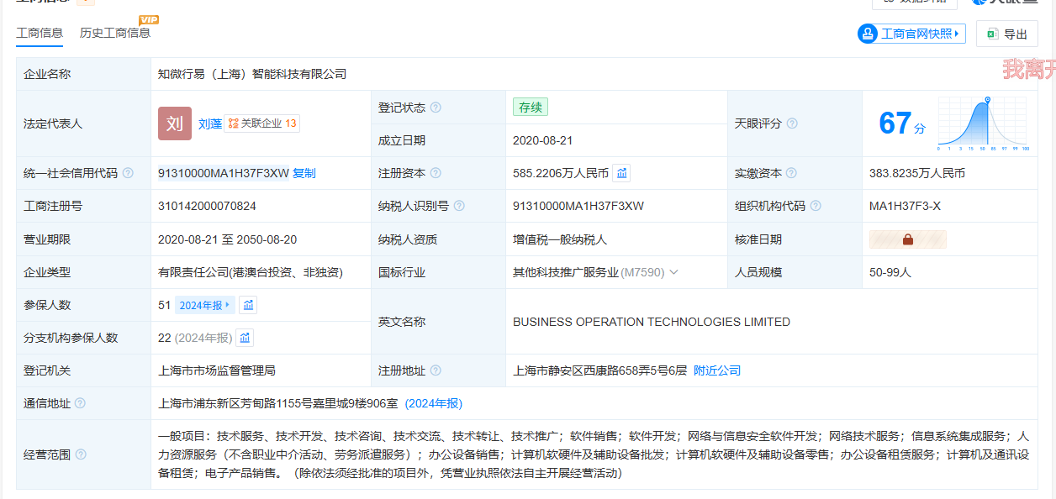
Task: Click the 天眼评分 distribution chart
Action: [982, 123]
